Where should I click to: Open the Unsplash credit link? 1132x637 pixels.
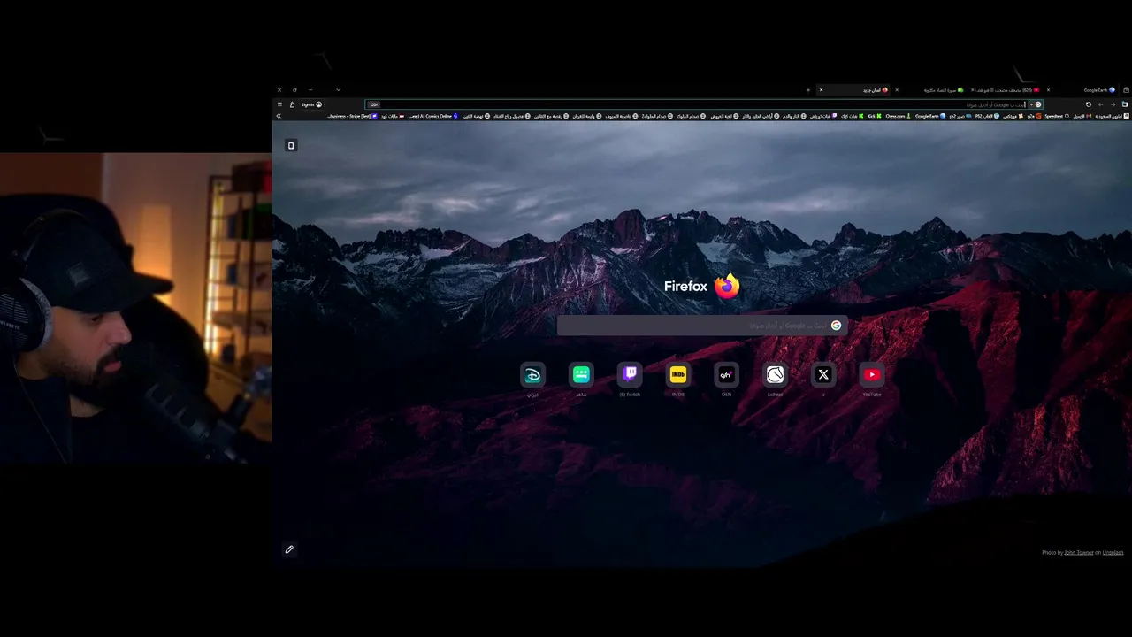click(1113, 553)
